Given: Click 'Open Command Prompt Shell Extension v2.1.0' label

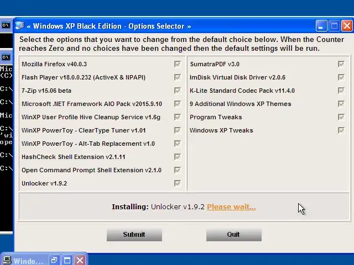Looking at the screenshot, I should pos(91,170).
